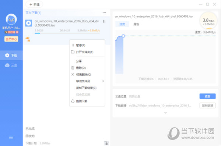Click the lock icon at bottom of list

click(x=106, y=143)
